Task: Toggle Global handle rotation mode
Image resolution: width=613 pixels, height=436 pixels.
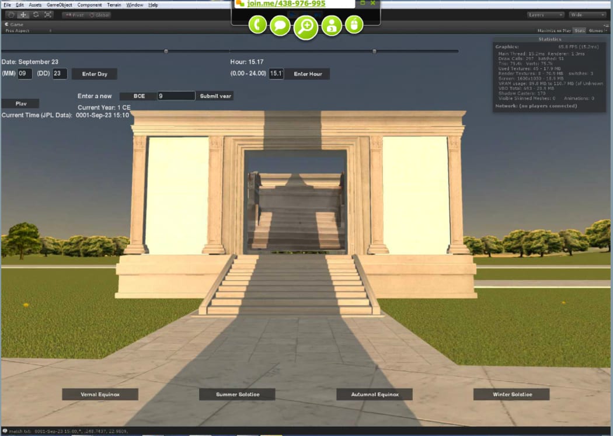Action: (100, 15)
